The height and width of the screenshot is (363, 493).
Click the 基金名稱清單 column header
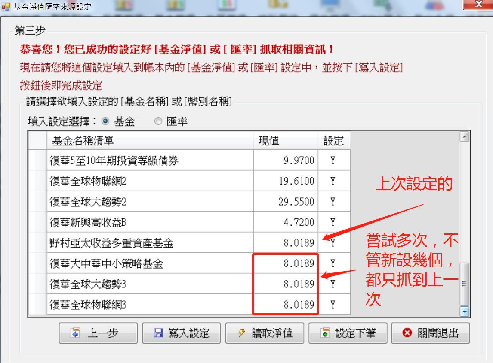[150, 141]
